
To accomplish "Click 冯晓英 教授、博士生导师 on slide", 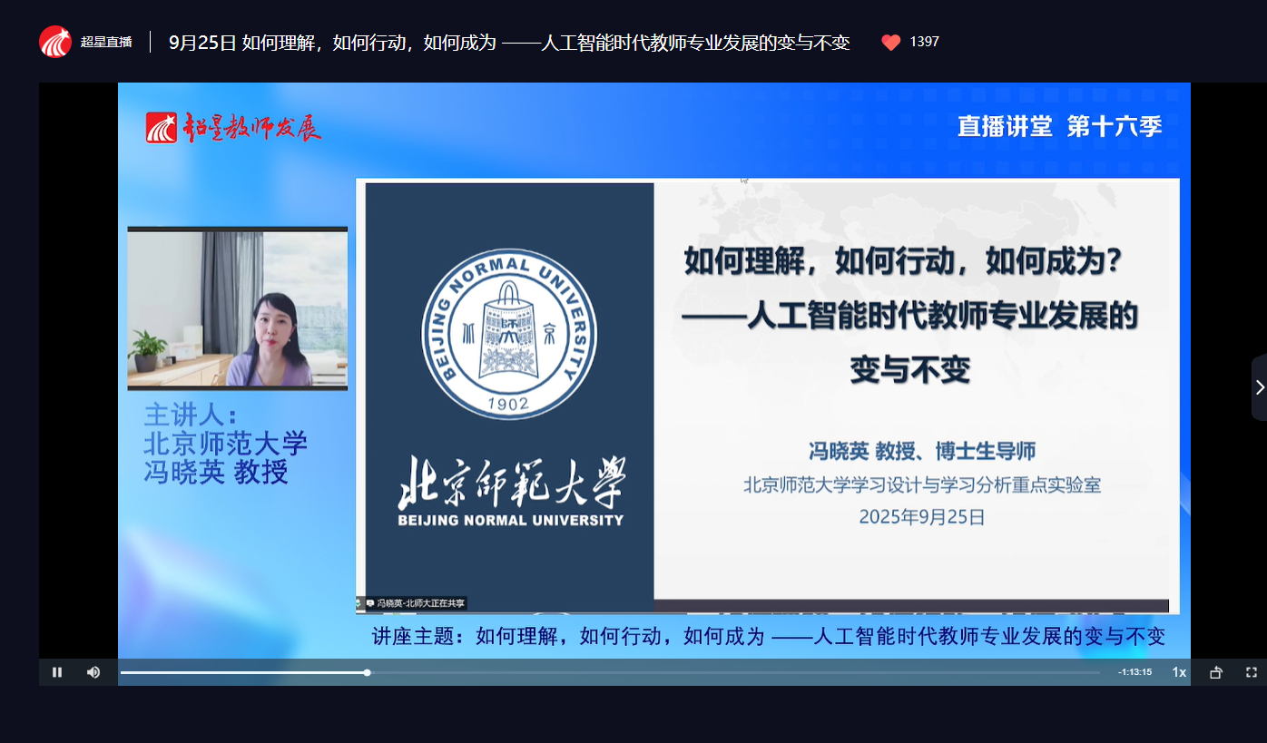I will click(922, 451).
